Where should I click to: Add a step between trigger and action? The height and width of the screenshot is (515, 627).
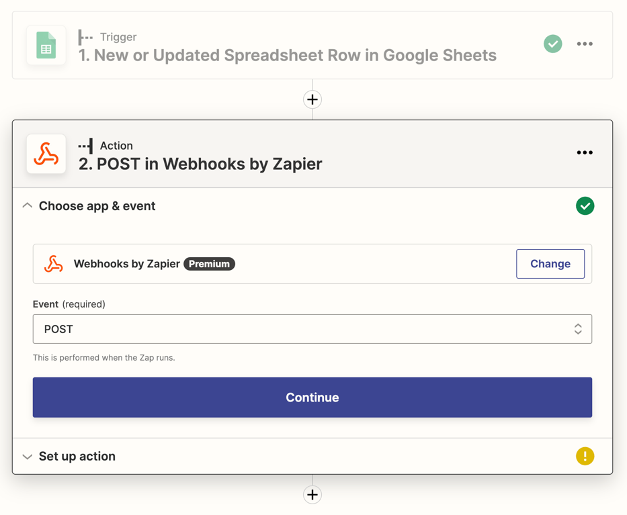click(312, 99)
